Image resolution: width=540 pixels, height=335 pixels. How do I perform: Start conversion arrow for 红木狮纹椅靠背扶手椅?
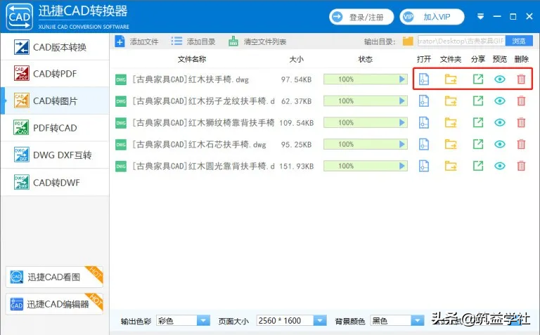pos(402,123)
